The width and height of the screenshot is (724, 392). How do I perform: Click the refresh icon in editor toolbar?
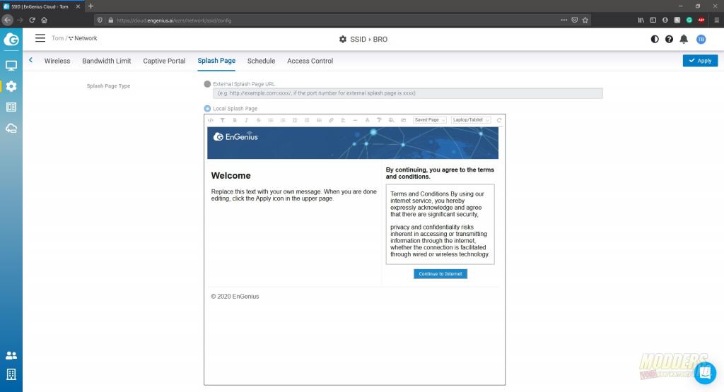[499, 120]
